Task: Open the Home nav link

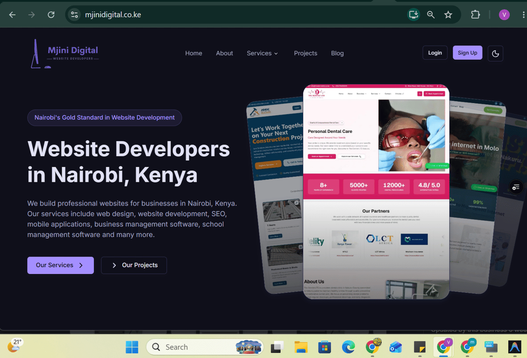Action: pyautogui.click(x=193, y=53)
